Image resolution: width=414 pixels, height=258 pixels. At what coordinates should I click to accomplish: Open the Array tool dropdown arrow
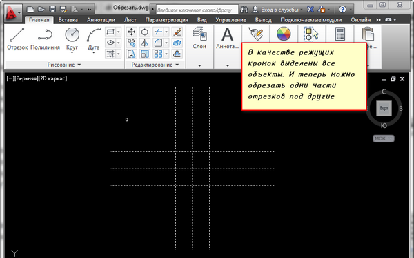pos(166,54)
